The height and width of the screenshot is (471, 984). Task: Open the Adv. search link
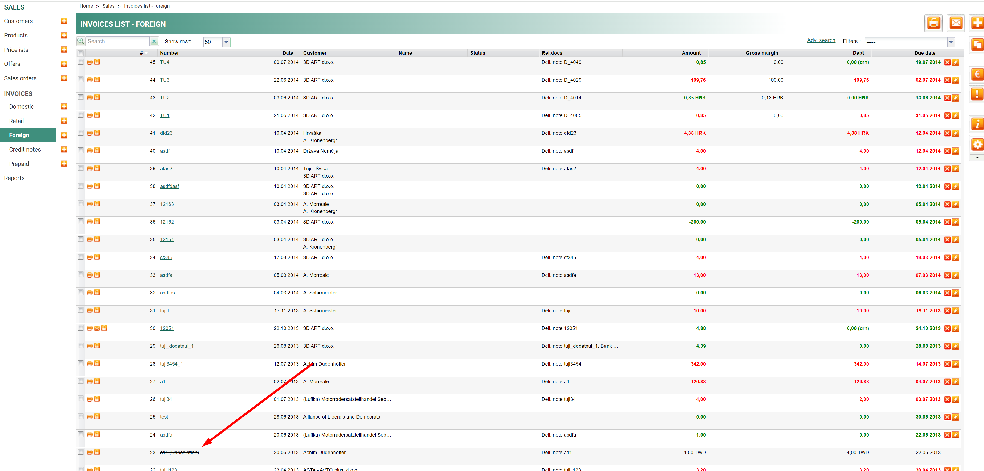(821, 40)
